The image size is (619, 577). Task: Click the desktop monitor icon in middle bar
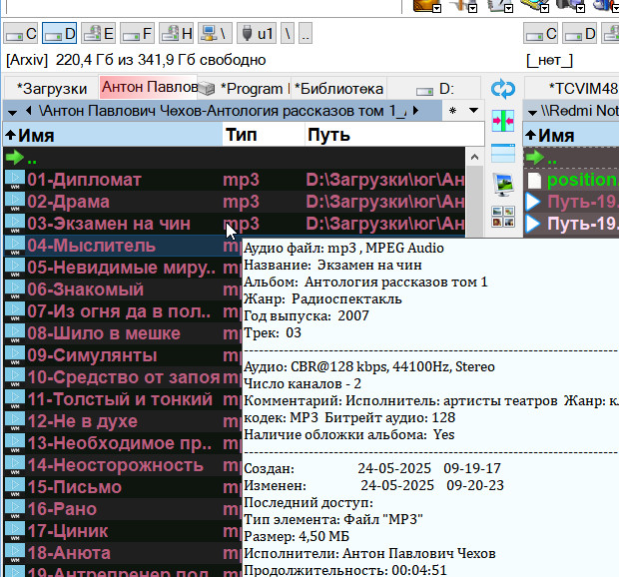pyautogui.click(x=503, y=183)
